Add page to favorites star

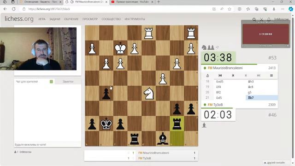coord(230,9)
